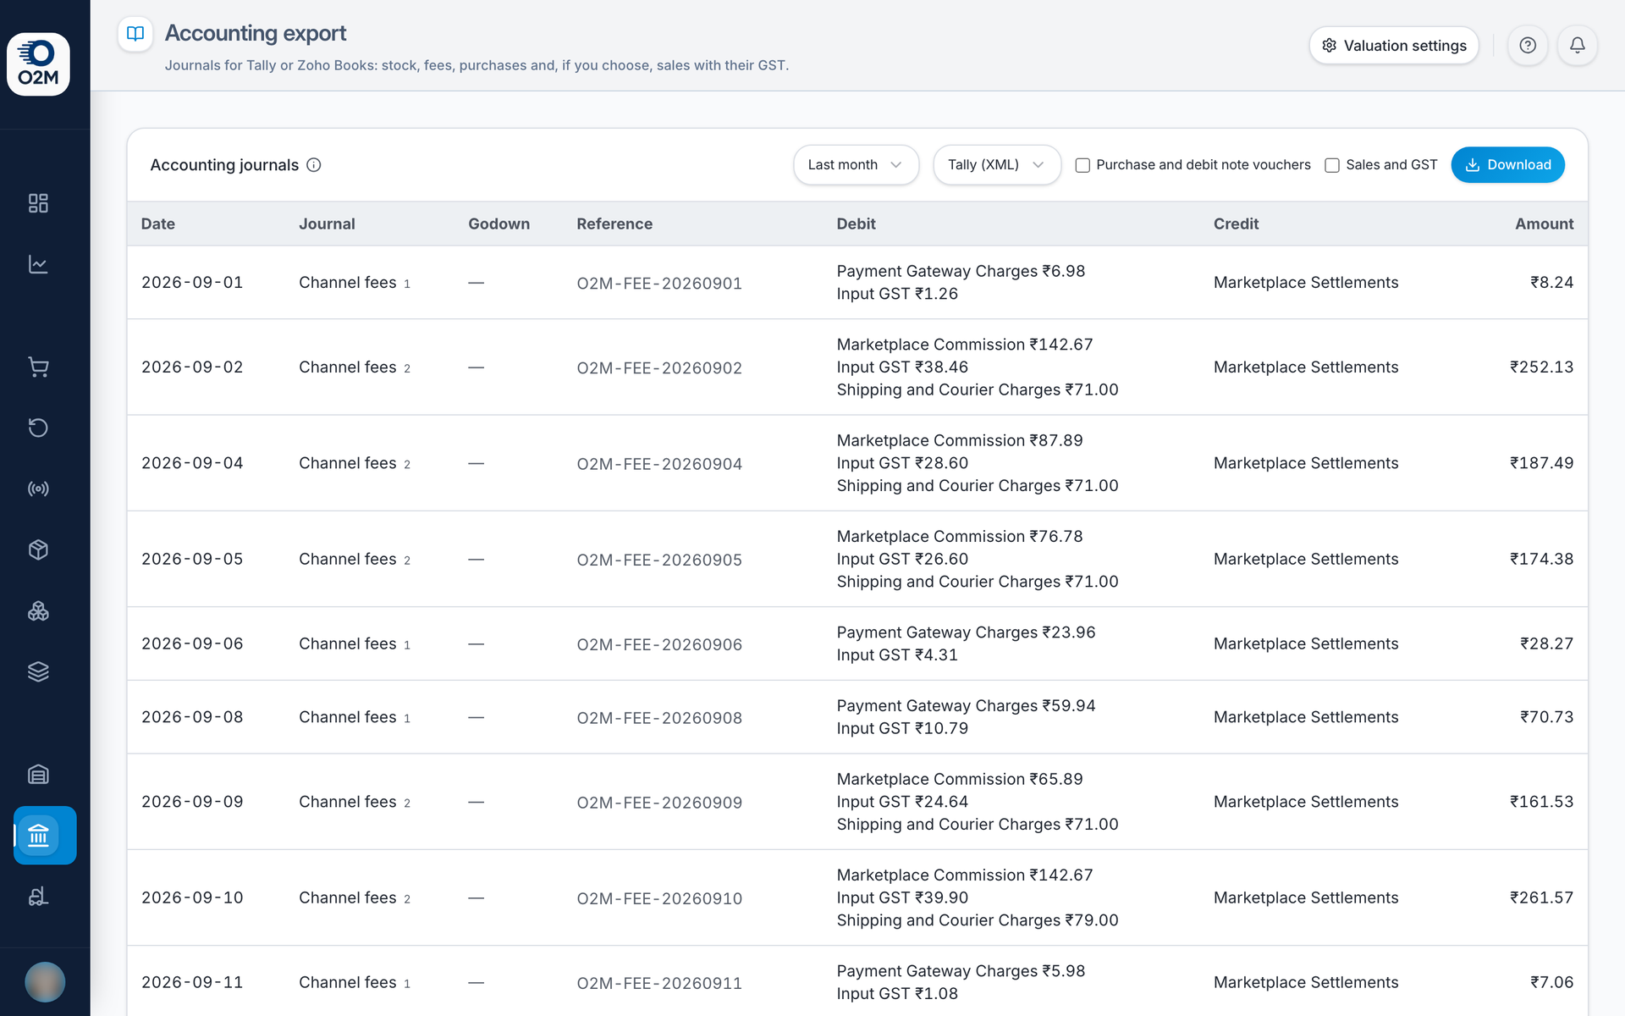Image resolution: width=1625 pixels, height=1016 pixels.
Task: Open the shopping cart icon in sidebar
Action: pos(38,367)
